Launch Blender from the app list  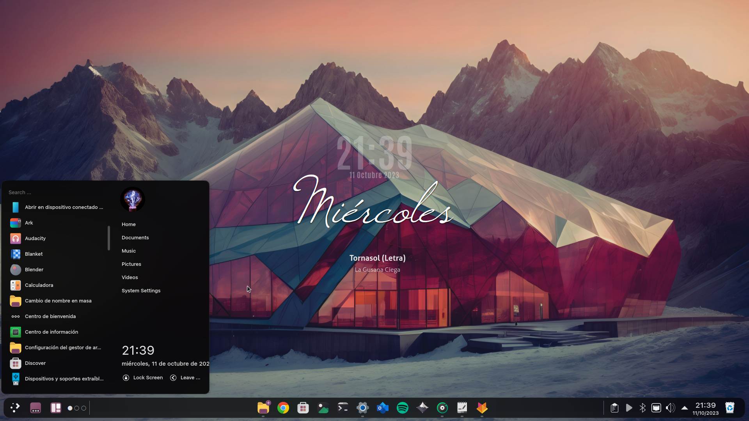[x=57, y=270]
